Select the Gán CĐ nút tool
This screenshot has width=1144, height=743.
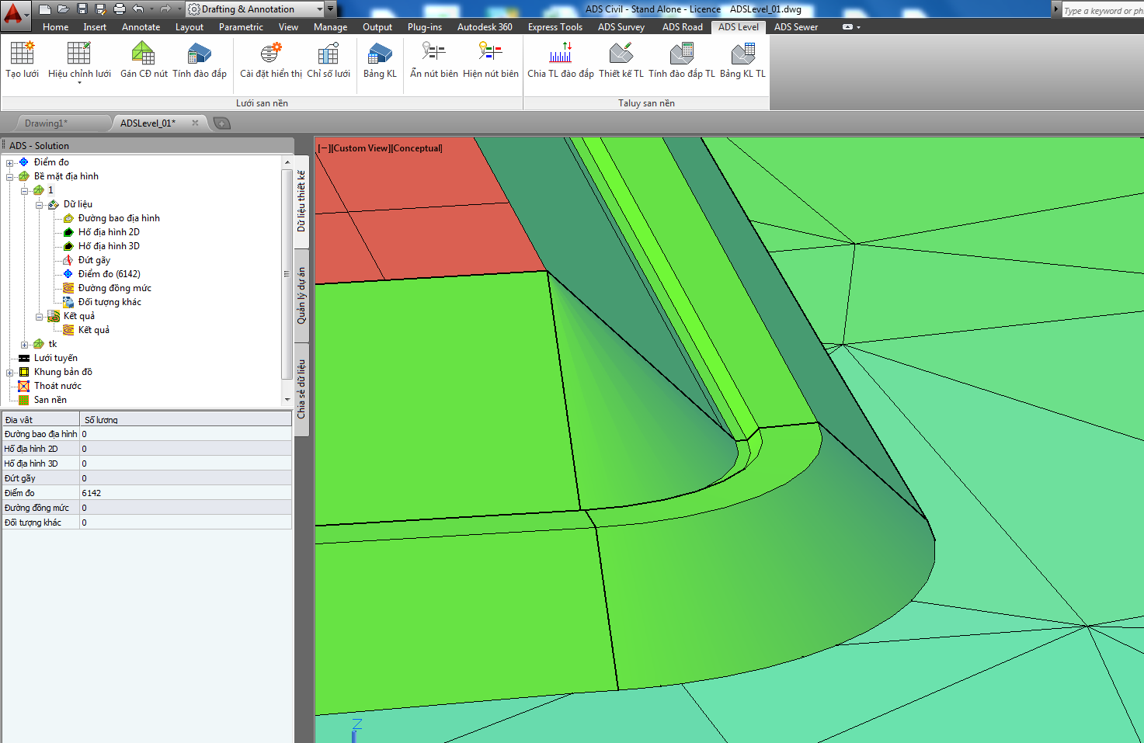tap(144, 60)
